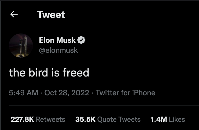Viewport: 199px width, 130px height.
Task: Click the Oct 28, 2022 date
Action: coord(67,93)
